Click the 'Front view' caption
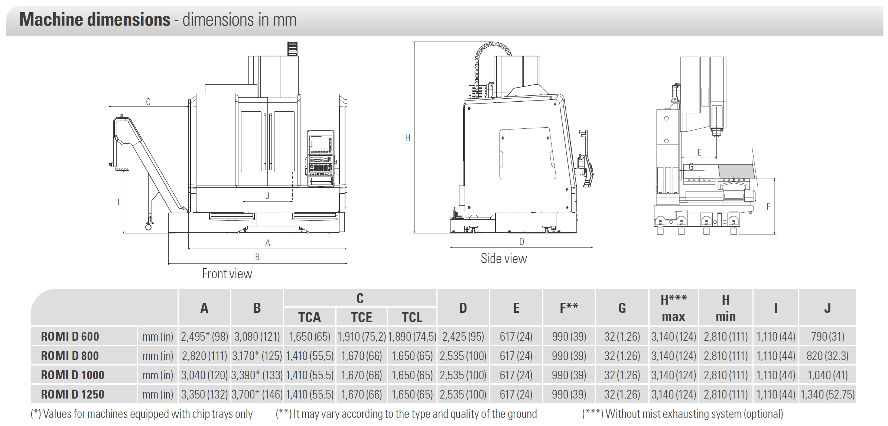This screenshot has width=888, height=426. pos(227,274)
